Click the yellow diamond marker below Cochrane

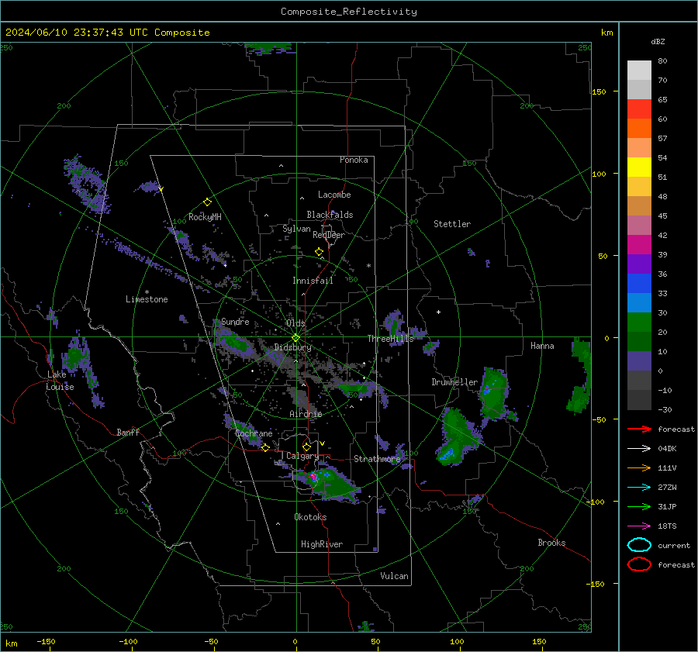(x=265, y=447)
